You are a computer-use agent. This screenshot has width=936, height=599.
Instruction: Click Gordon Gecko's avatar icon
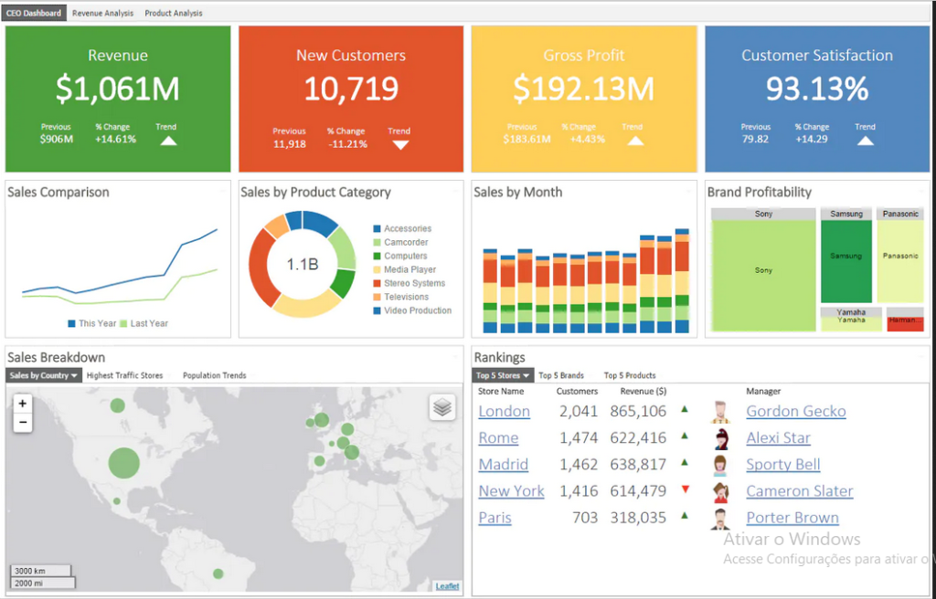[x=720, y=412]
